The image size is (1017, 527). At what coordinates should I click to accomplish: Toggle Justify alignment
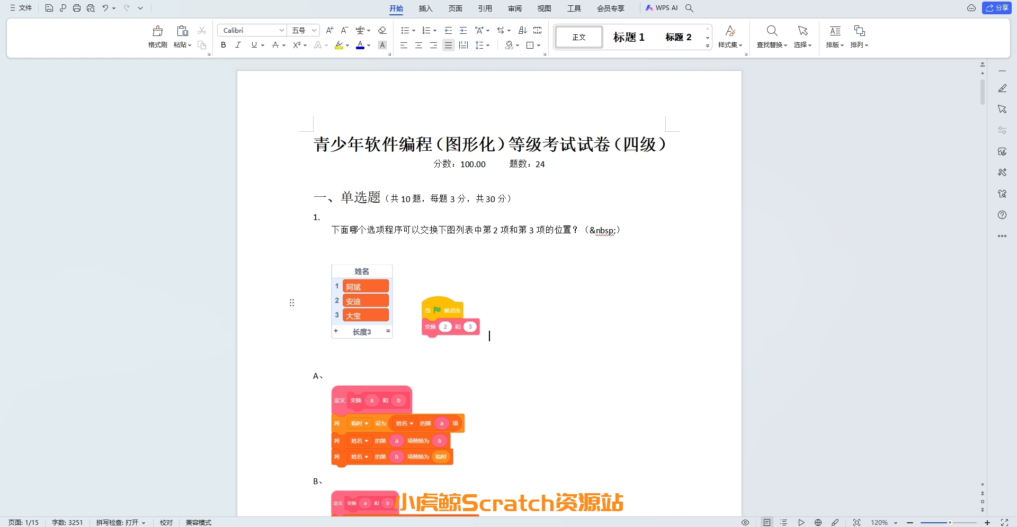449,45
